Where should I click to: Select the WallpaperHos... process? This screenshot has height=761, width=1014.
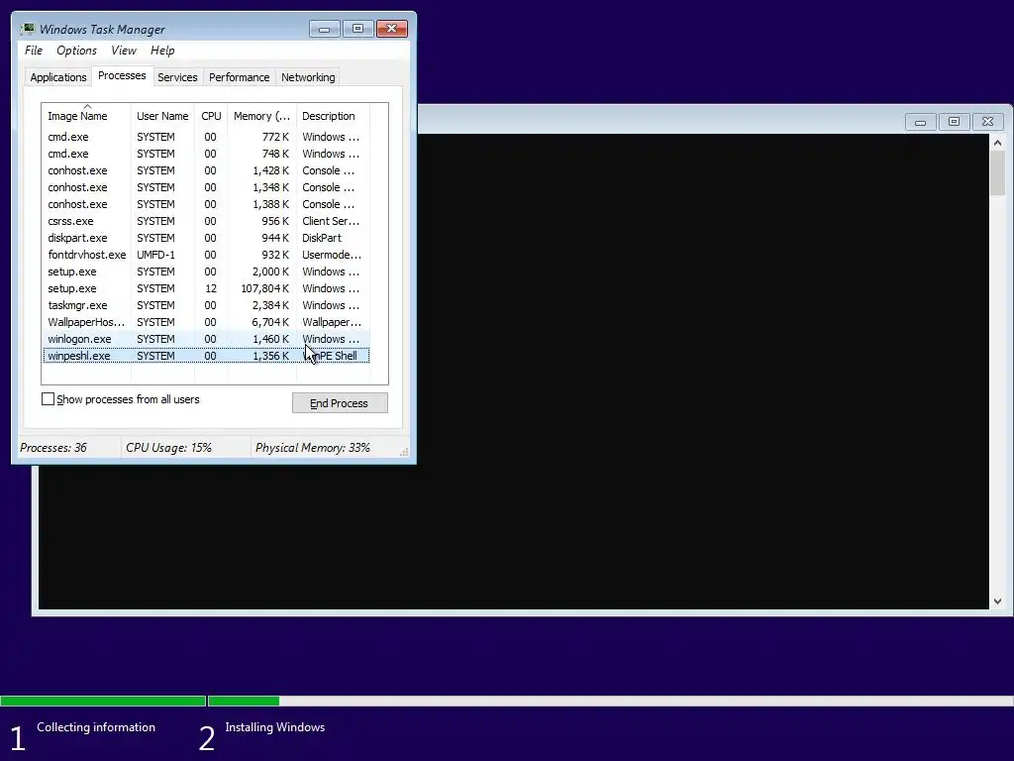pyautogui.click(x=206, y=322)
